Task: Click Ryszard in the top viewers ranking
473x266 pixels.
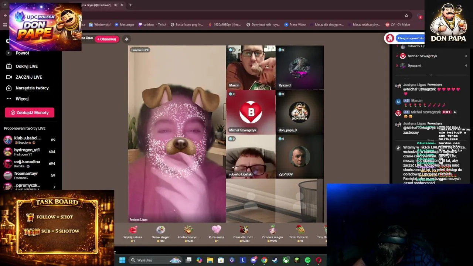Action: tap(414, 66)
